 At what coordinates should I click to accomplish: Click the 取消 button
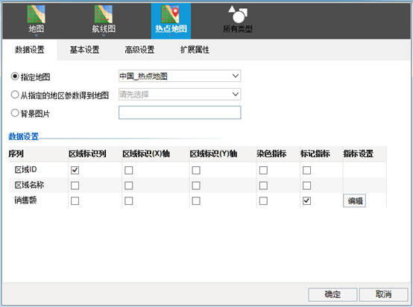(x=383, y=294)
